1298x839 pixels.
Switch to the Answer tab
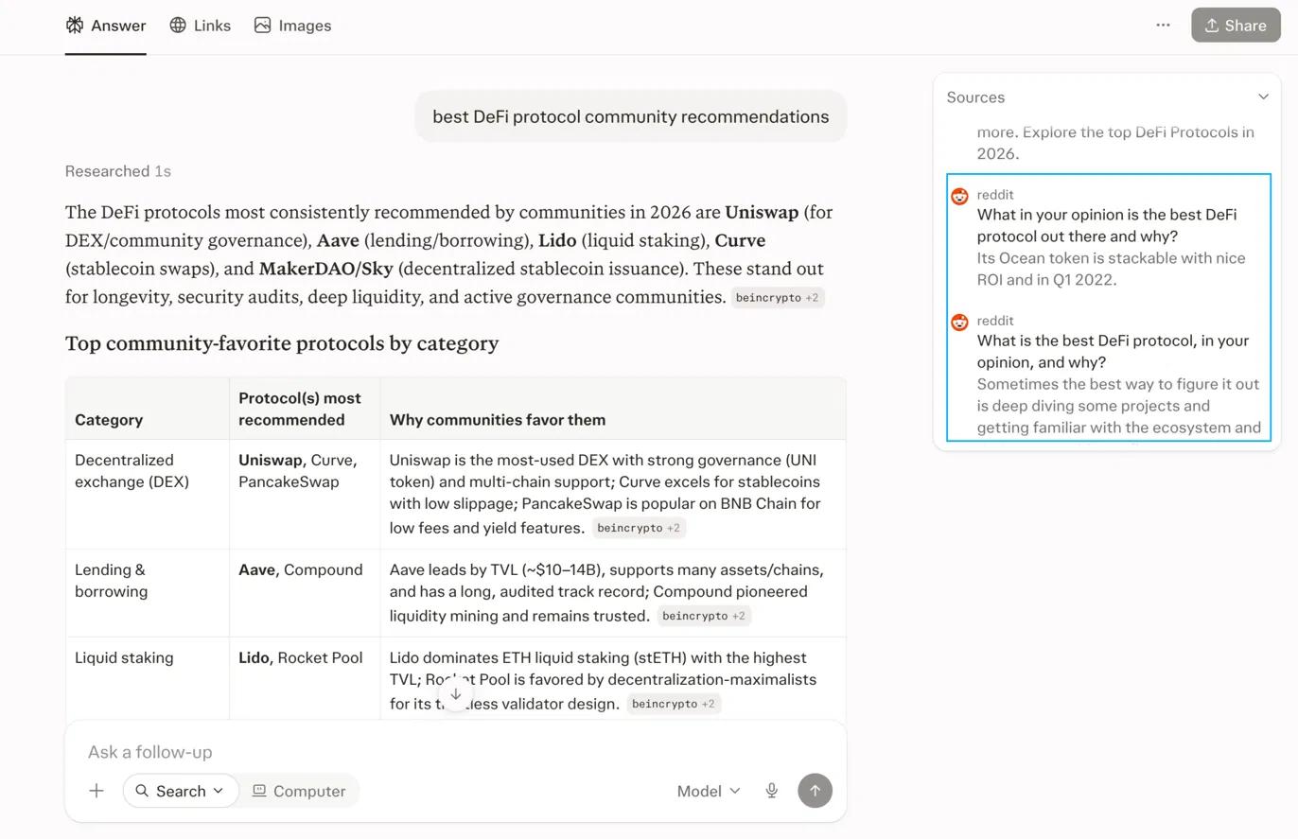click(x=105, y=26)
